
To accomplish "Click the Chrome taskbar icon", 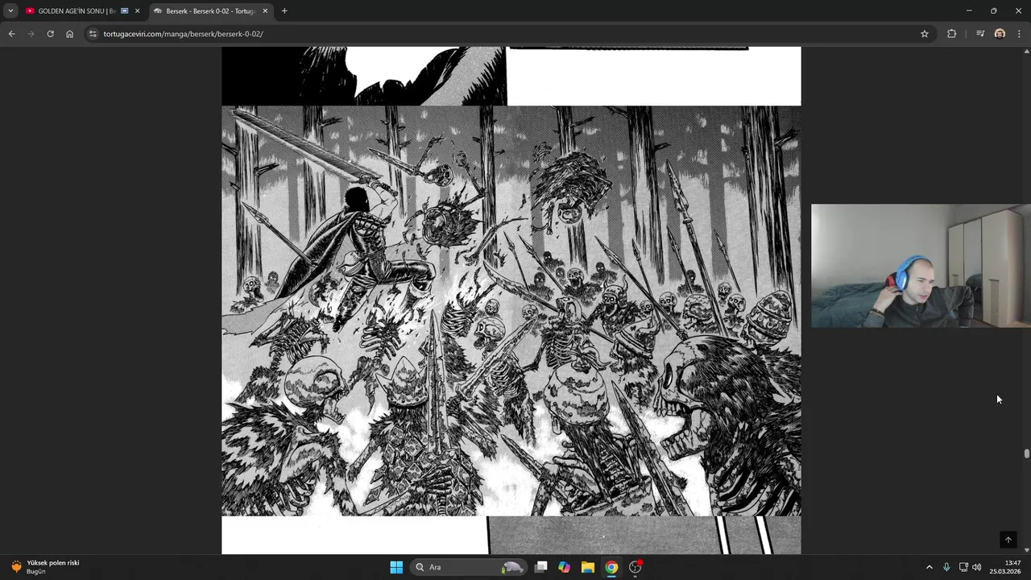I will click(x=611, y=567).
